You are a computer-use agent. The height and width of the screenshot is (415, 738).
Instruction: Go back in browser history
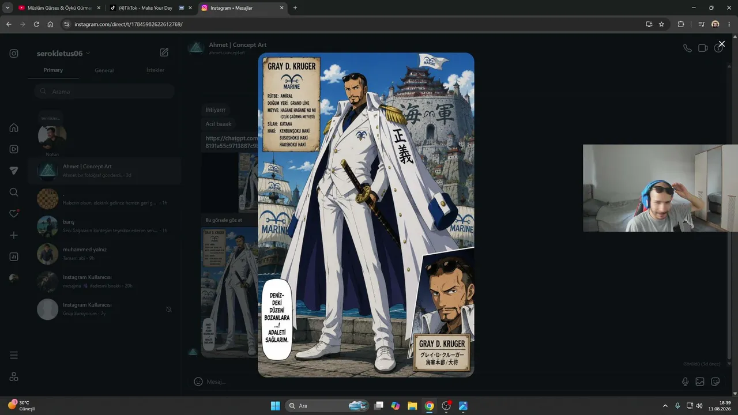9,24
